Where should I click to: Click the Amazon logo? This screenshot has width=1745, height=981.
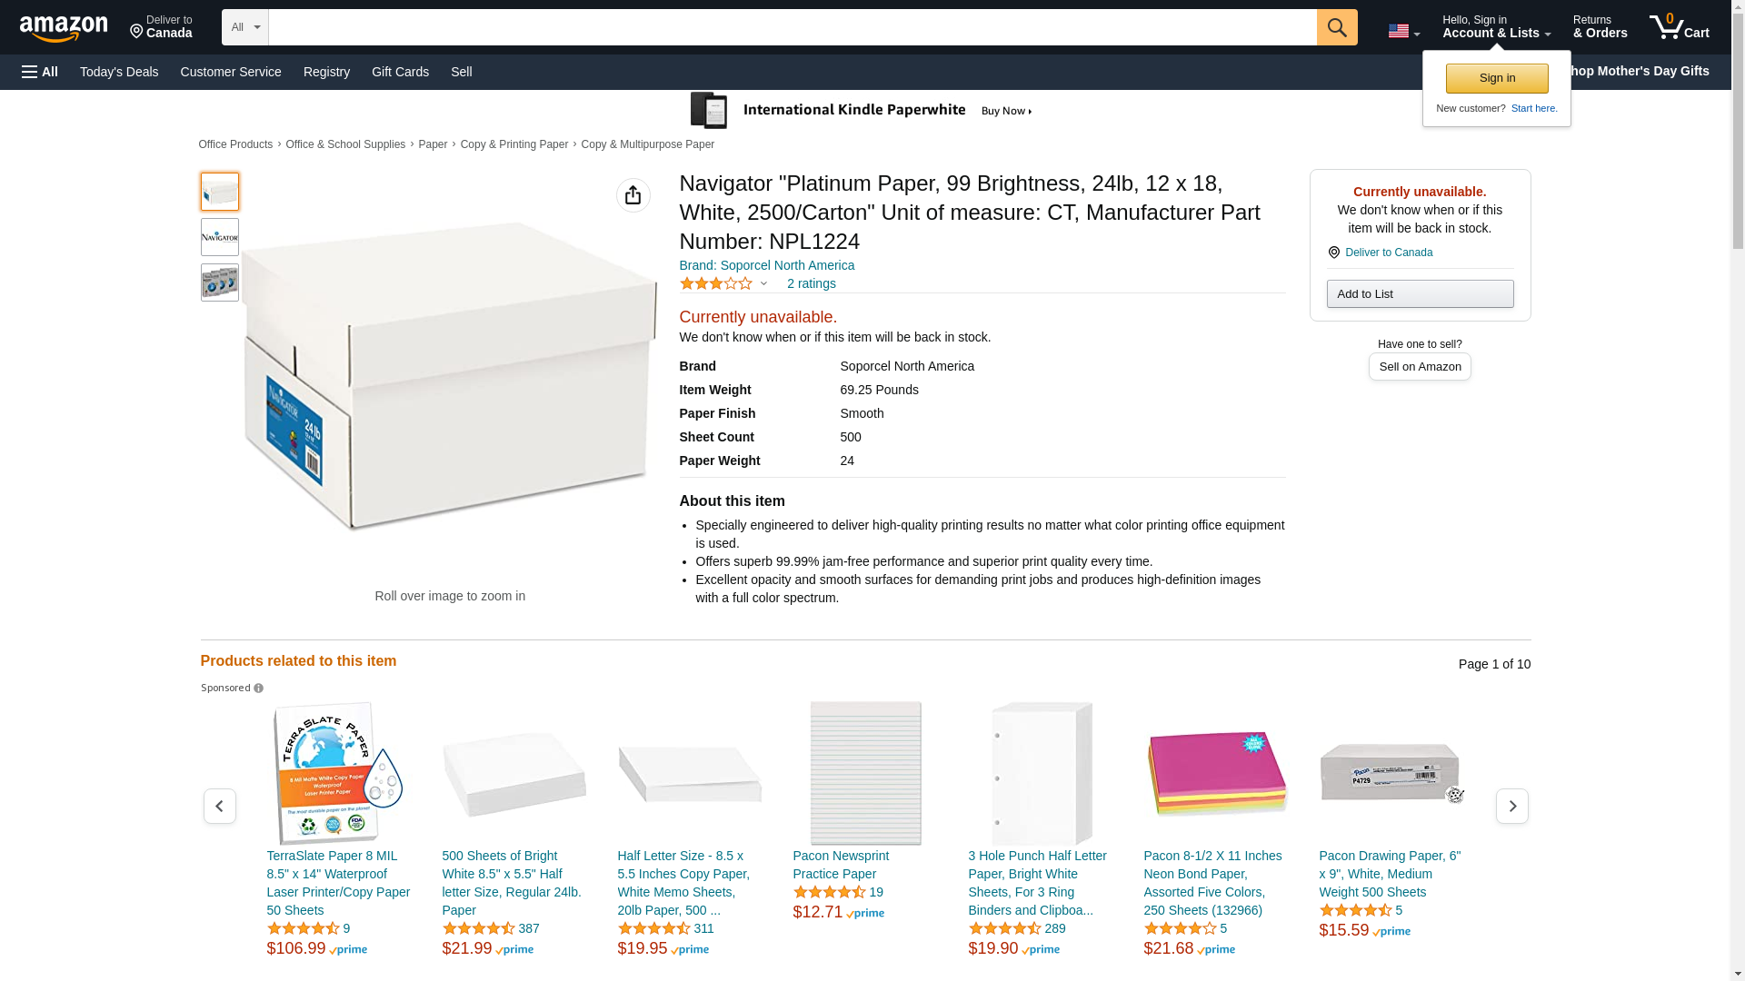[x=64, y=28]
